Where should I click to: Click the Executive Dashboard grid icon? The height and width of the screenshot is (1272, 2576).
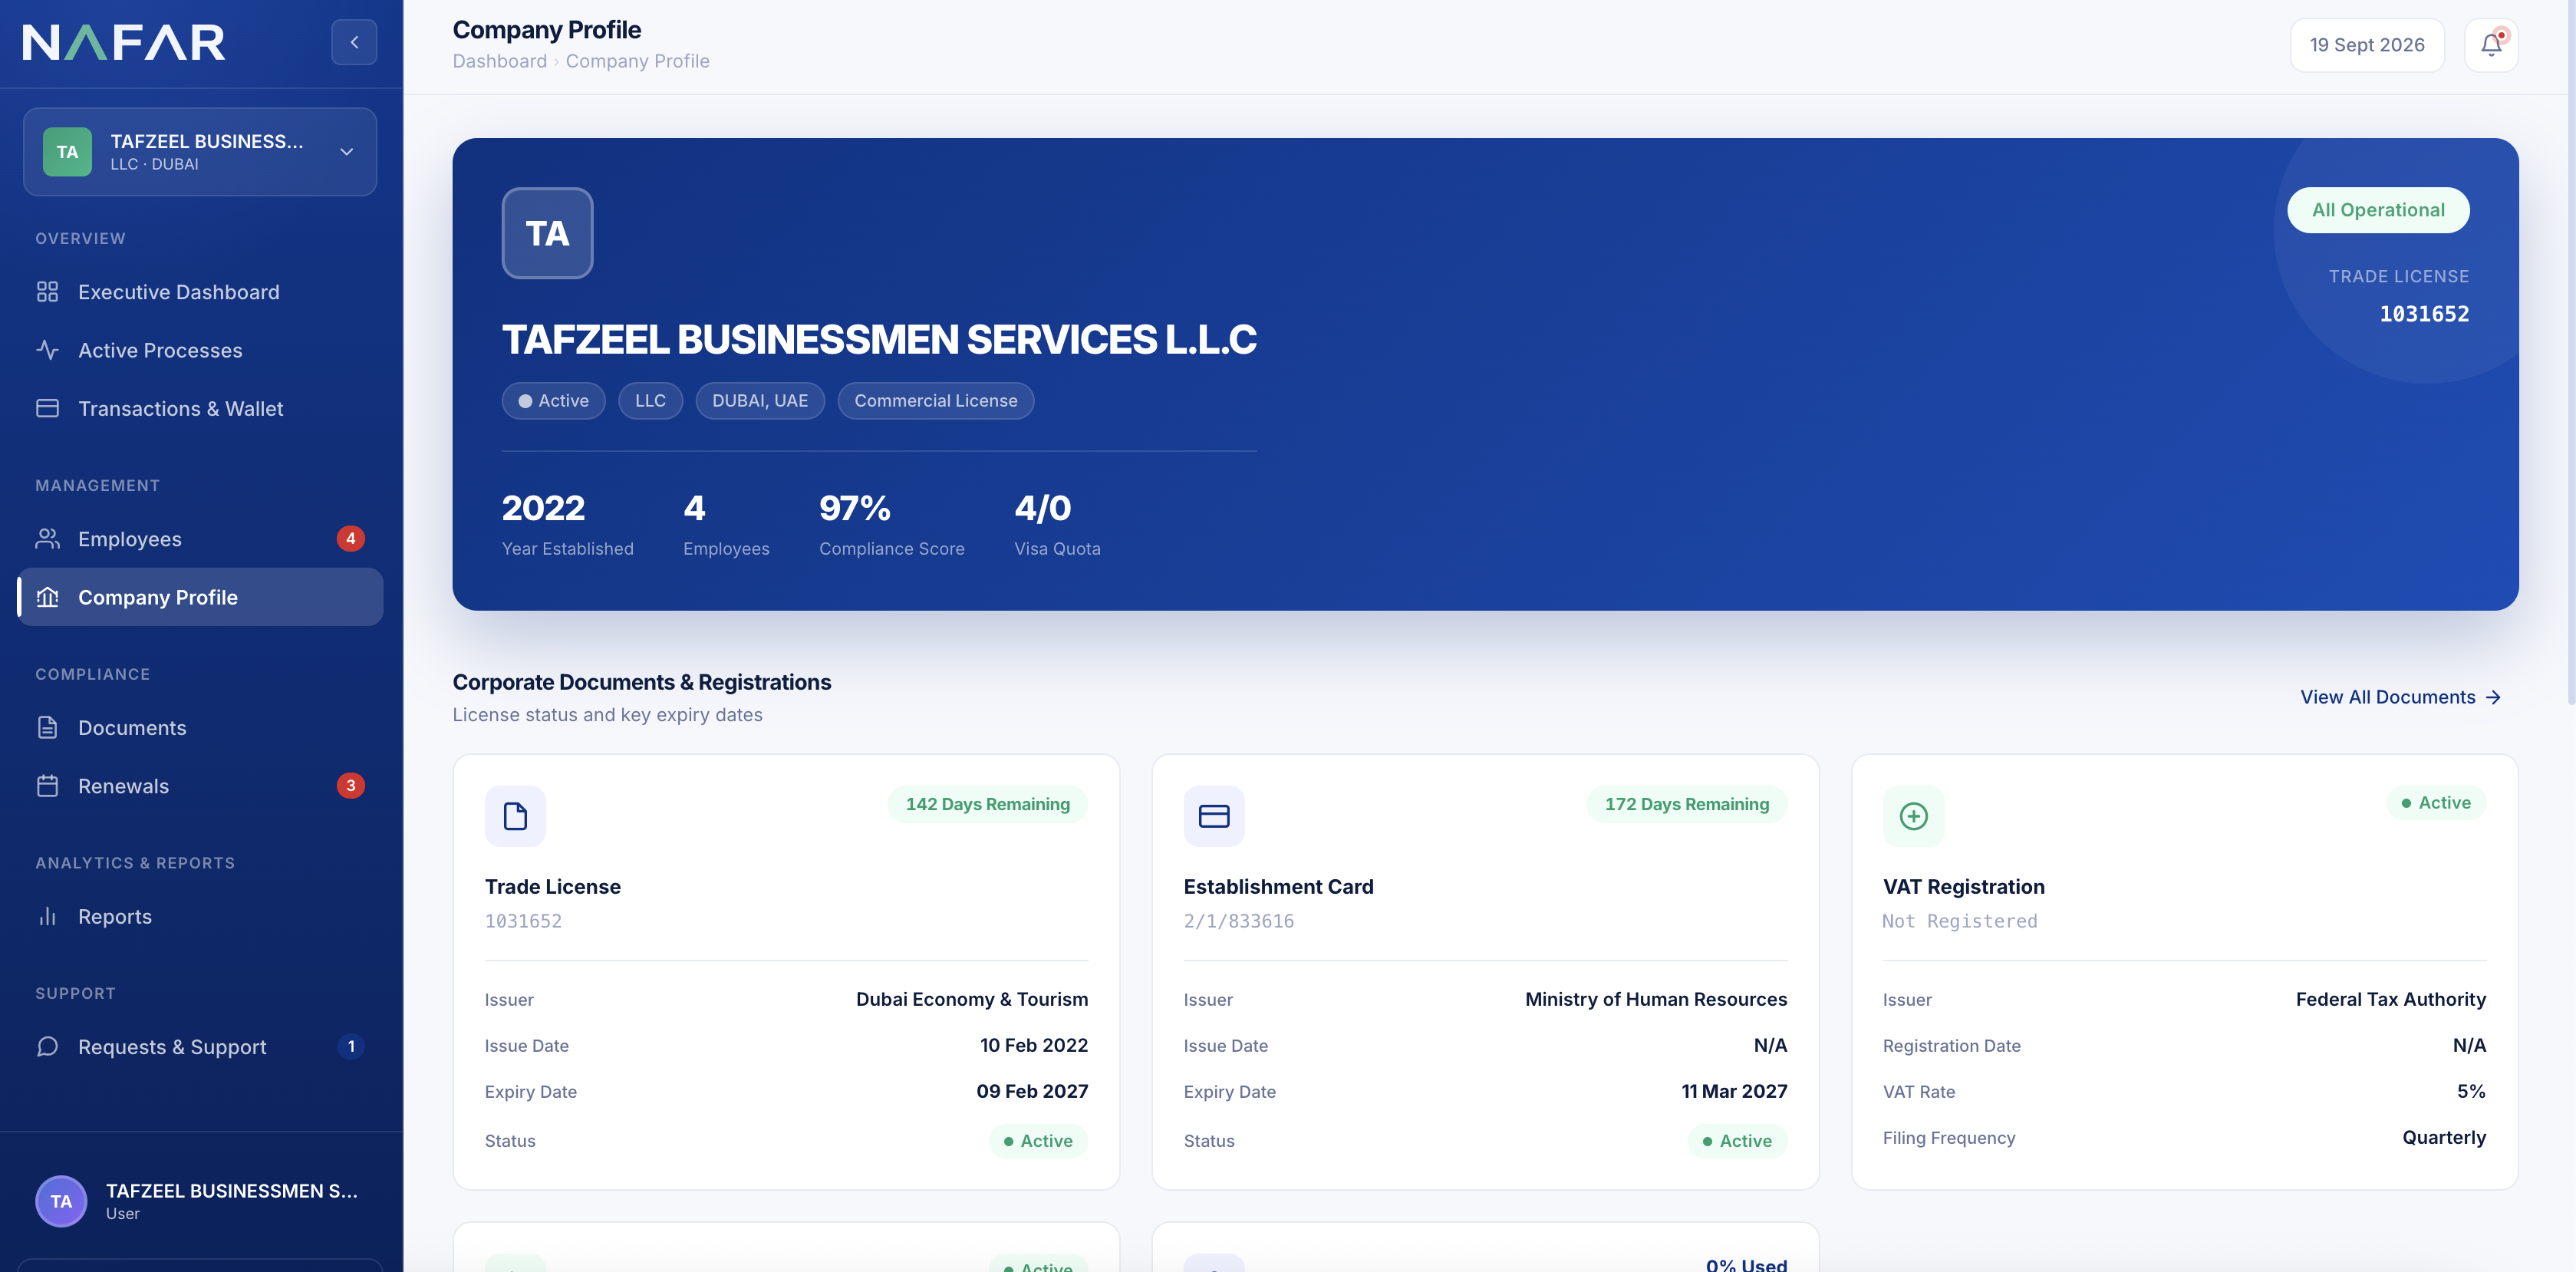[x=47, y=292]
